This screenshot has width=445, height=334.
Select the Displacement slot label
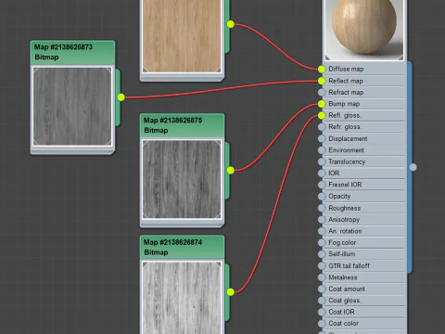click(x=348, y=138)
